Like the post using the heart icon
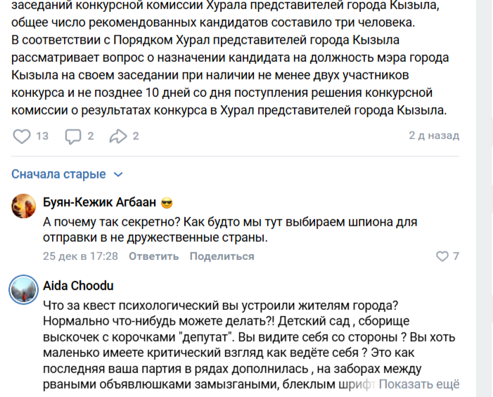The image size is (493, 397). [23, 136]
